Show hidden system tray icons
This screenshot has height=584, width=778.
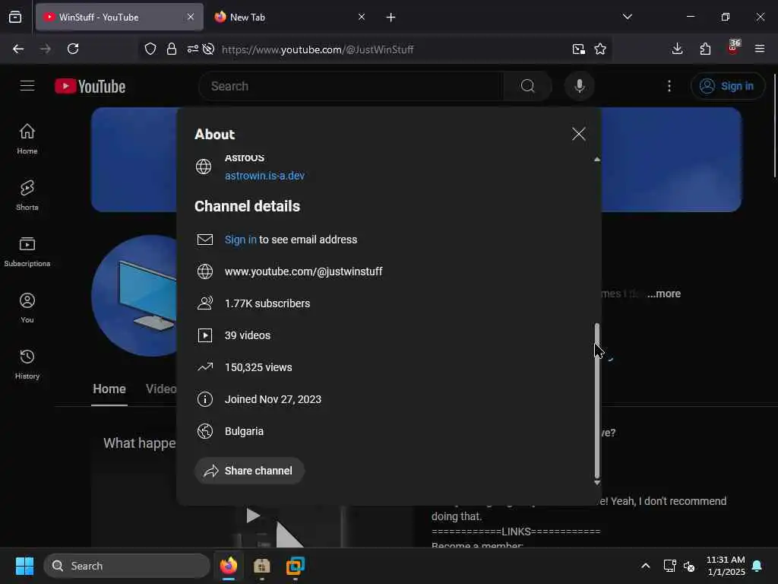[646, 566]
